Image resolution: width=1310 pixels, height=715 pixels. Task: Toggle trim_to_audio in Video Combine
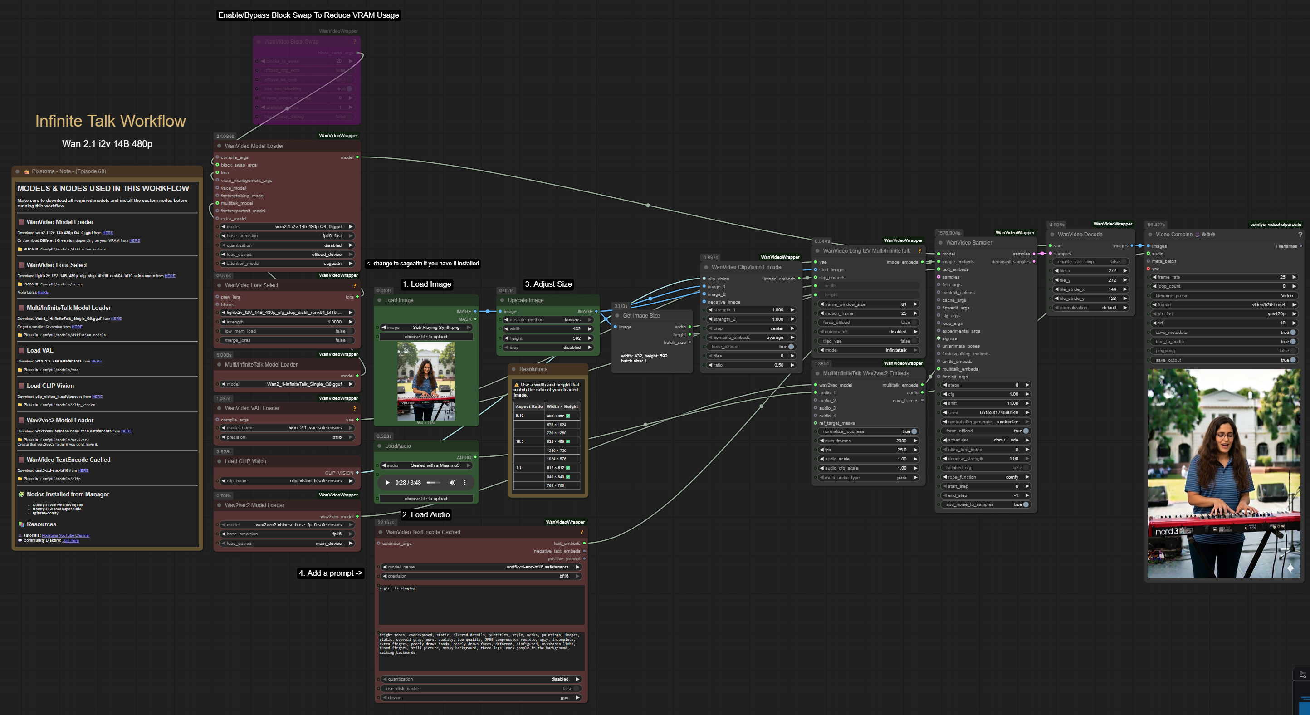point(1292,342)
